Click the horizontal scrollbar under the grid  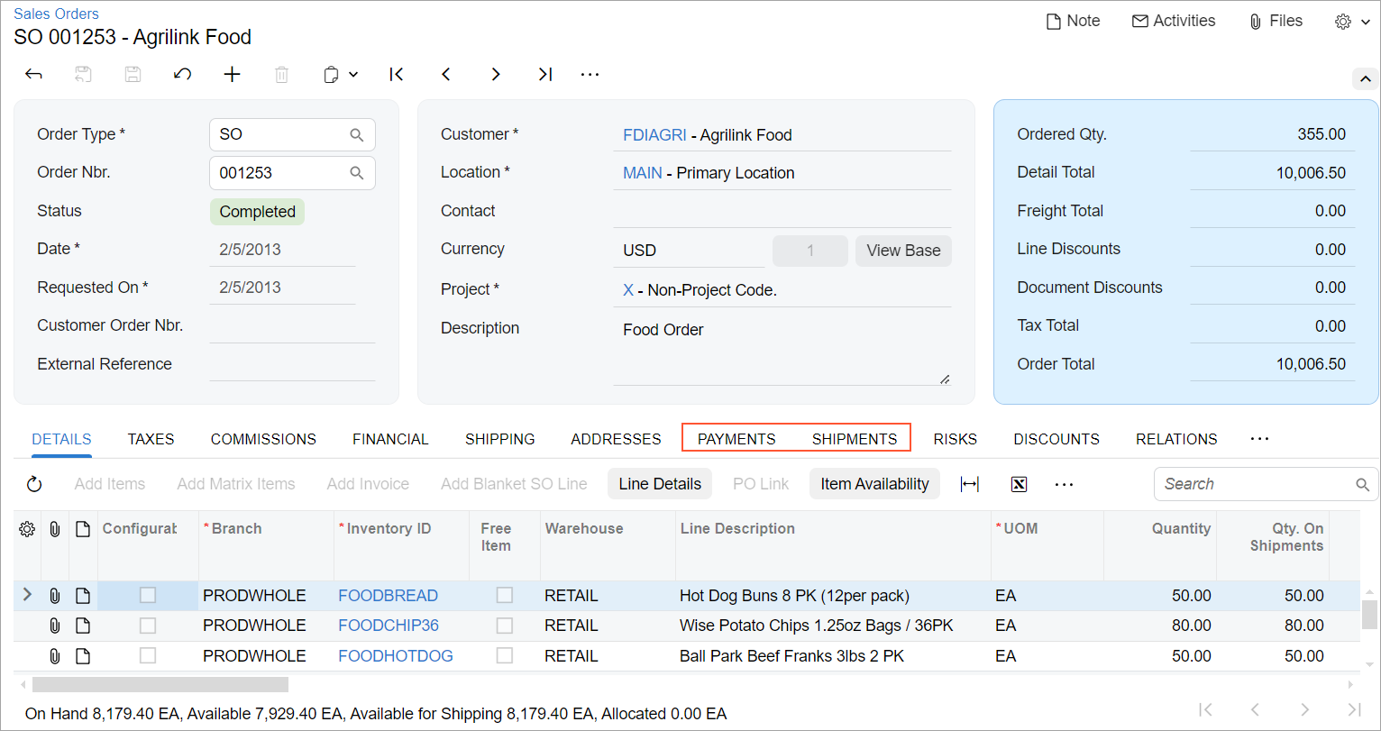[x=160, y=685]
